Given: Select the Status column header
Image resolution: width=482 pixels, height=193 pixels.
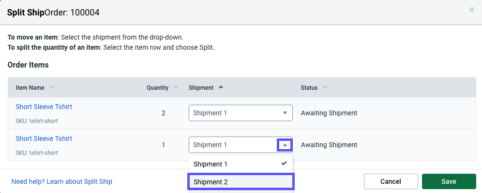Looking at the screenshot, I should [309, 88].
